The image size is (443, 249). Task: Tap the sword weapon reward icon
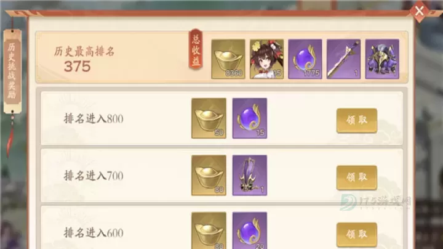pos(343,59)
